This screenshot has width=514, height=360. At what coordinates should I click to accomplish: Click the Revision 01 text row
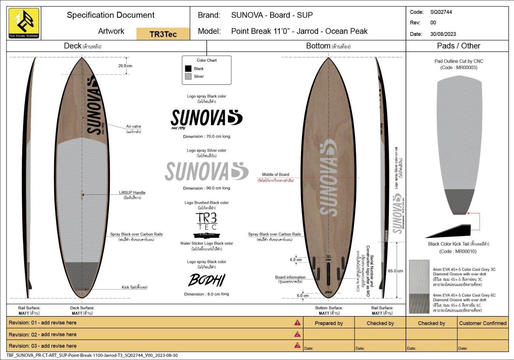point(43,323)
